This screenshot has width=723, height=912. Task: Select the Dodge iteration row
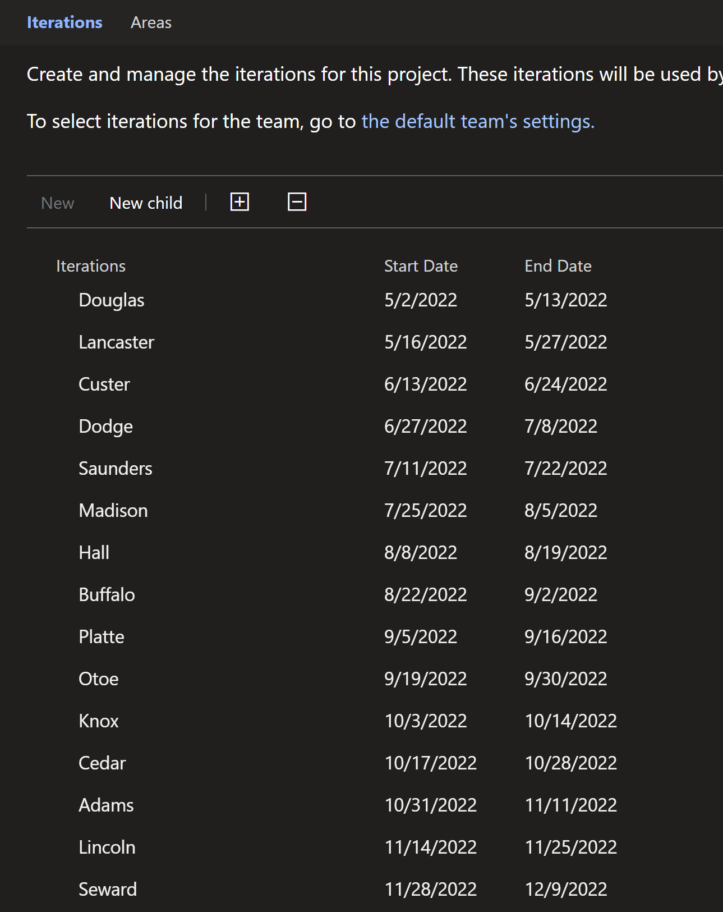coord(105,427)
